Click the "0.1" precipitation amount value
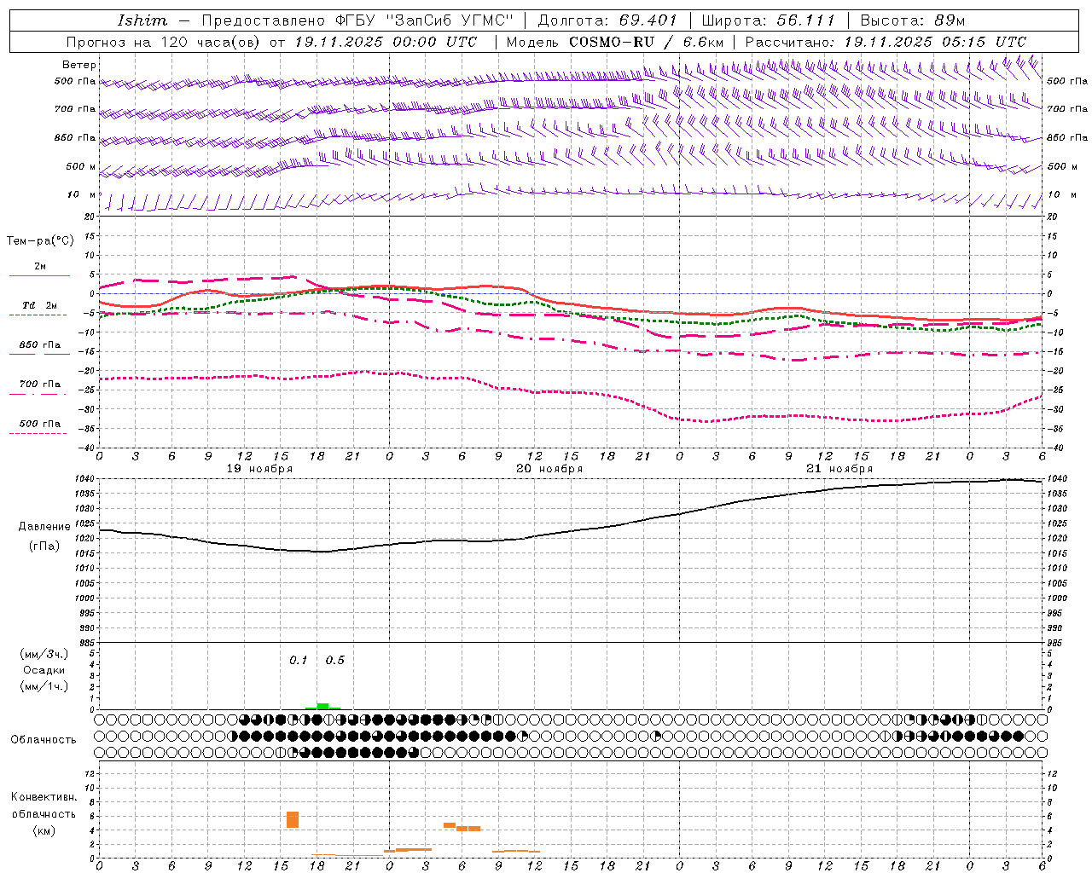 [x=298, y=661]
